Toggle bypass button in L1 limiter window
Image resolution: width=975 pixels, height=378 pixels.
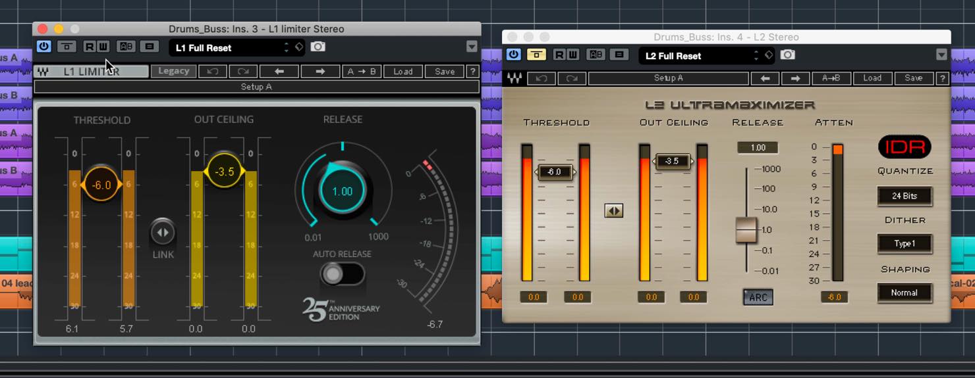pos(66,47)
